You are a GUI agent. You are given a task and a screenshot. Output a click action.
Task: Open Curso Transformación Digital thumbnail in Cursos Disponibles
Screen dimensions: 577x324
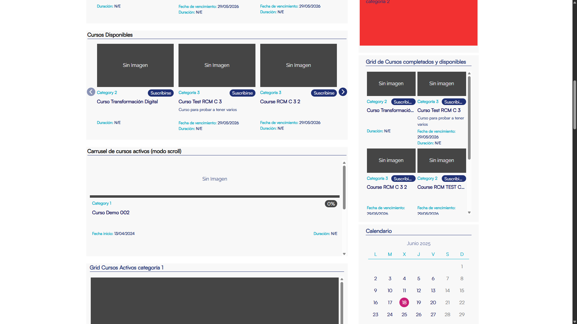[x=135, y=65]
